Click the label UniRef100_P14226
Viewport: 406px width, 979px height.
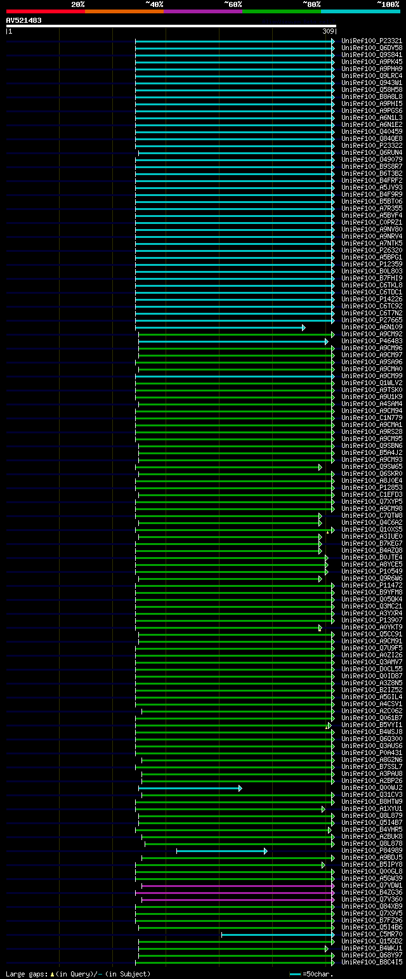click(372, 299)
